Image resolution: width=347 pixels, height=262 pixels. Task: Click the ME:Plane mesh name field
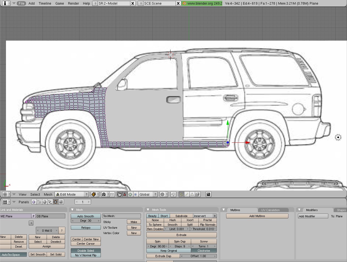[16, 216]
